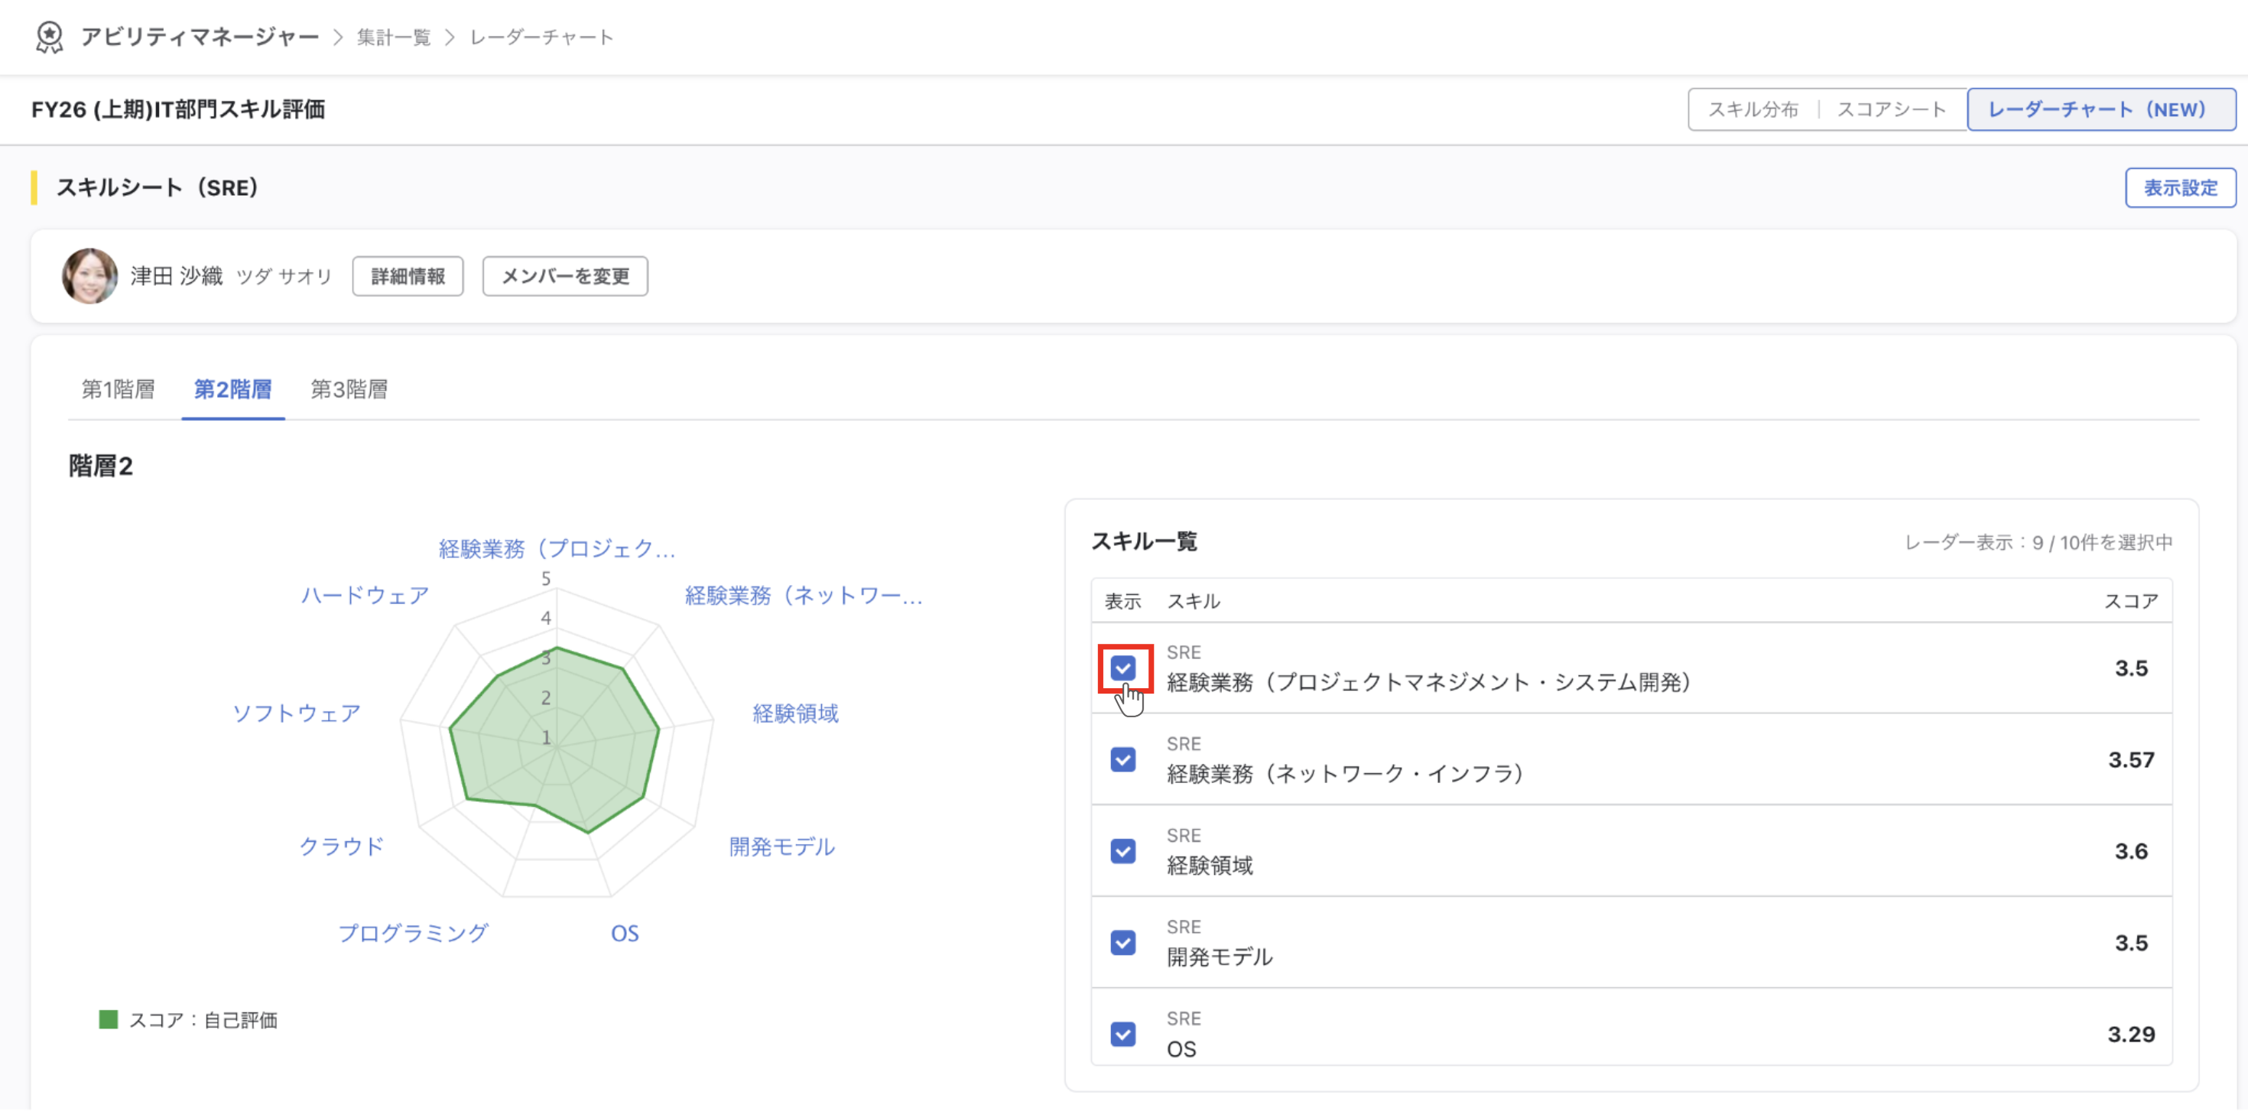Click the radar chart's 経験領域 axis label
2248x1118 pixels.
[x=795, y=714]
